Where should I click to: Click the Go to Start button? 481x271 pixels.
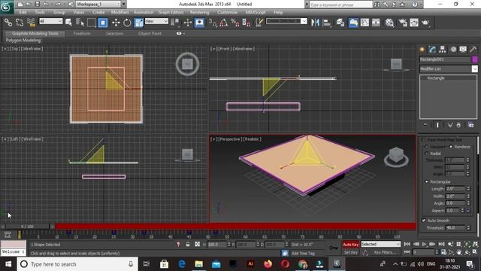[x=407, y=244]
